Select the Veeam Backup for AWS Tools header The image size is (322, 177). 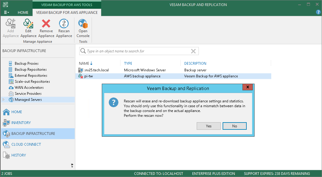(x=67, y=5)
